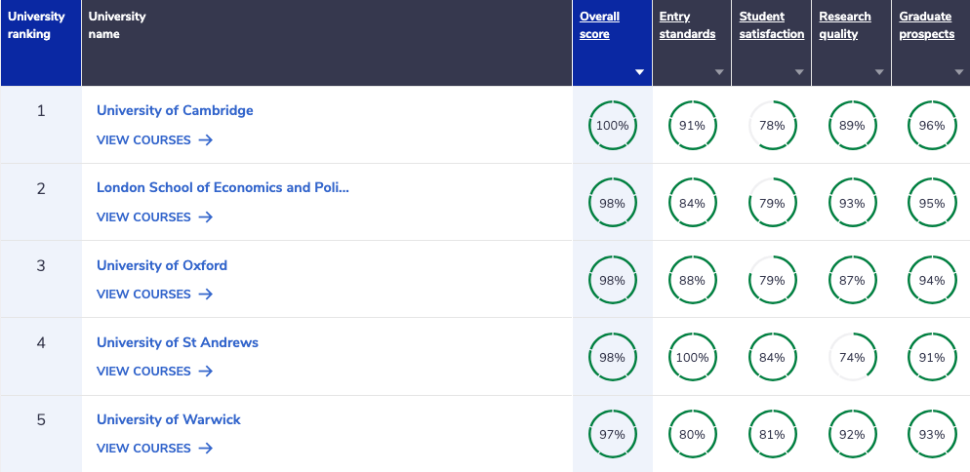The height and width of the screenshot is (472, 970).
Task: Click St Andrews' 74% research quality circle
Action: pyautogui.click(x=852, y=358)
